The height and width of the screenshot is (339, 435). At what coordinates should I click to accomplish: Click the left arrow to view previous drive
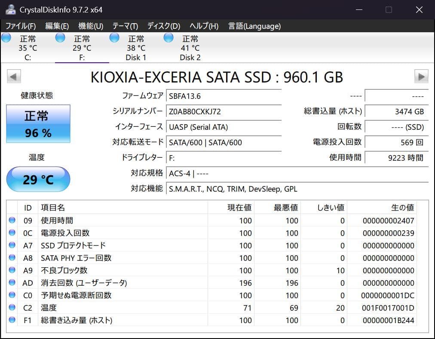tap(13, 76)
